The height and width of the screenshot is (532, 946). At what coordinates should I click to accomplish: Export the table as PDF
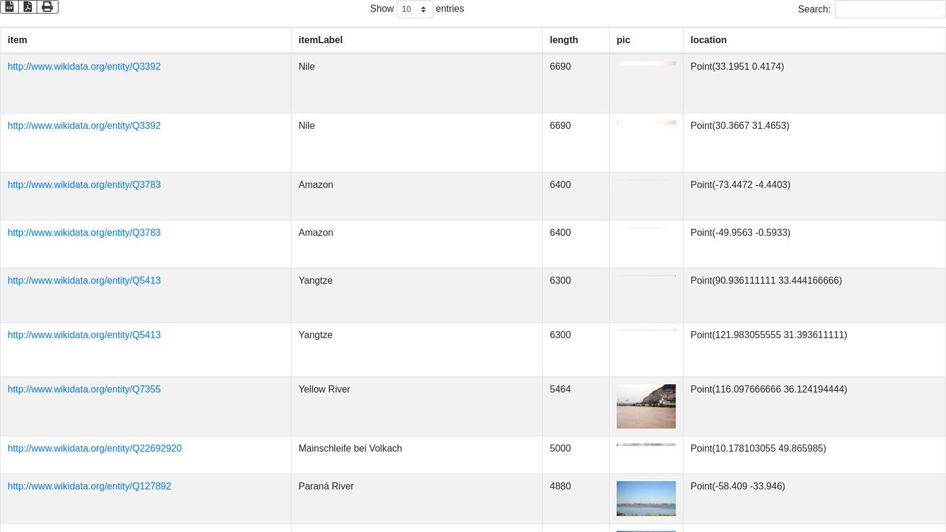[x=28, y=7]
